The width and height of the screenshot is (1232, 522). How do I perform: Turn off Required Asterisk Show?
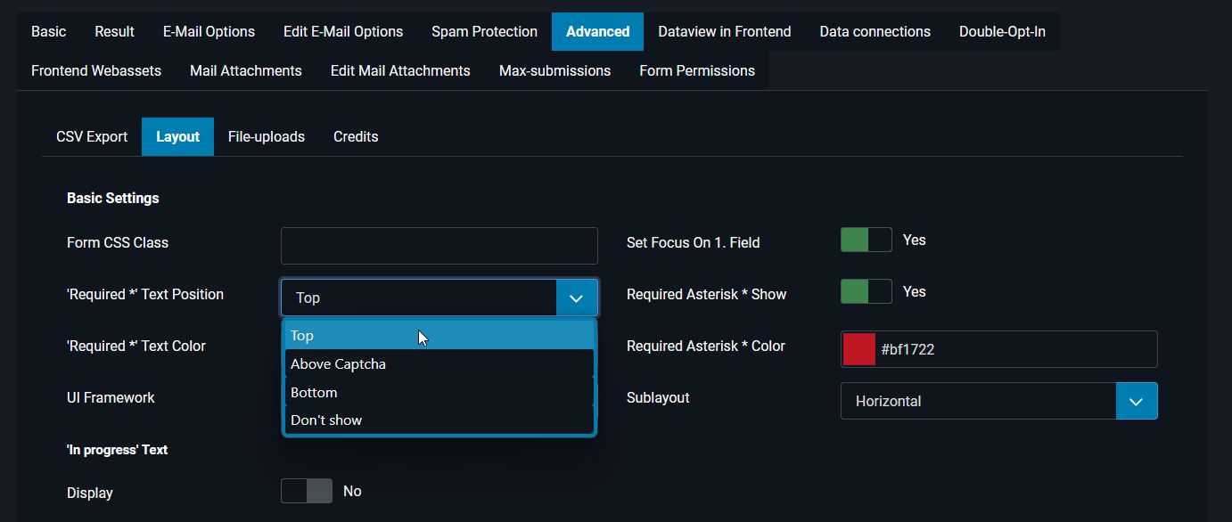(x=865, y=291)
